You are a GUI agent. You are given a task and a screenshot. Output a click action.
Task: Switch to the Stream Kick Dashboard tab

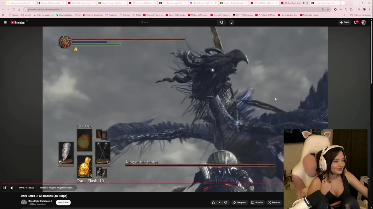click(234, 3)
